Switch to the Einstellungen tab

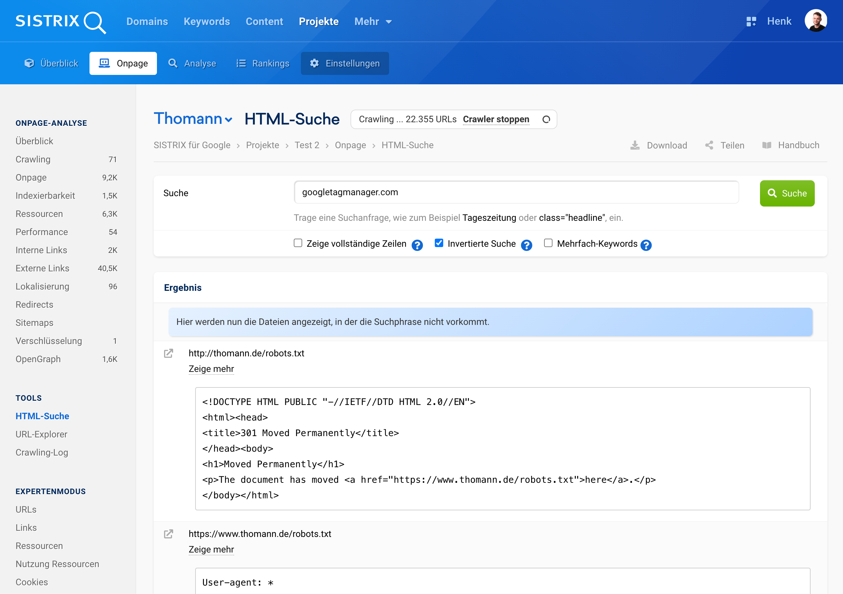(345, 63)
